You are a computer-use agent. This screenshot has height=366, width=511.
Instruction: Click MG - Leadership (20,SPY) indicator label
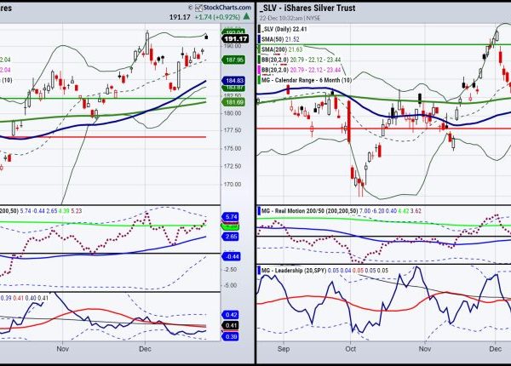click(294, 271)
